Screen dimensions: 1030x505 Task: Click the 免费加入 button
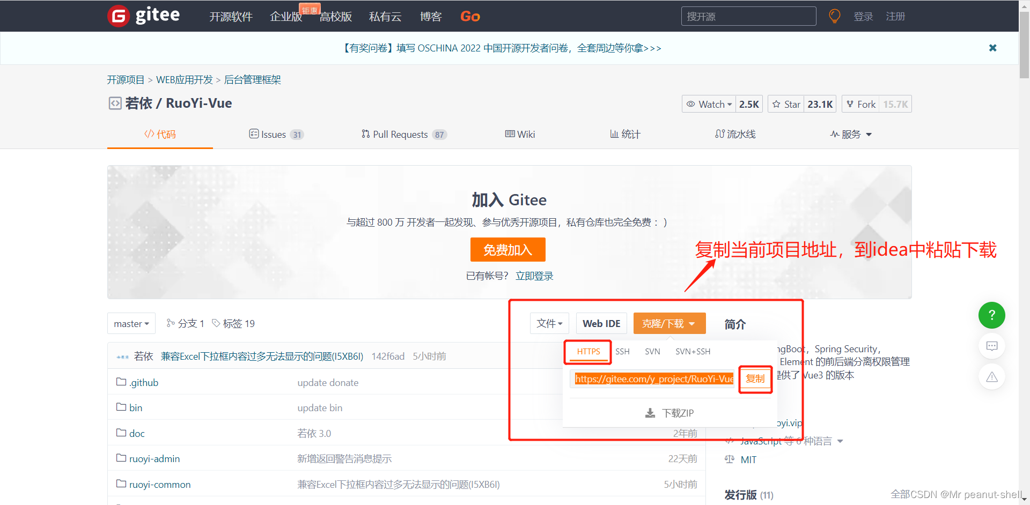[507, 249]
